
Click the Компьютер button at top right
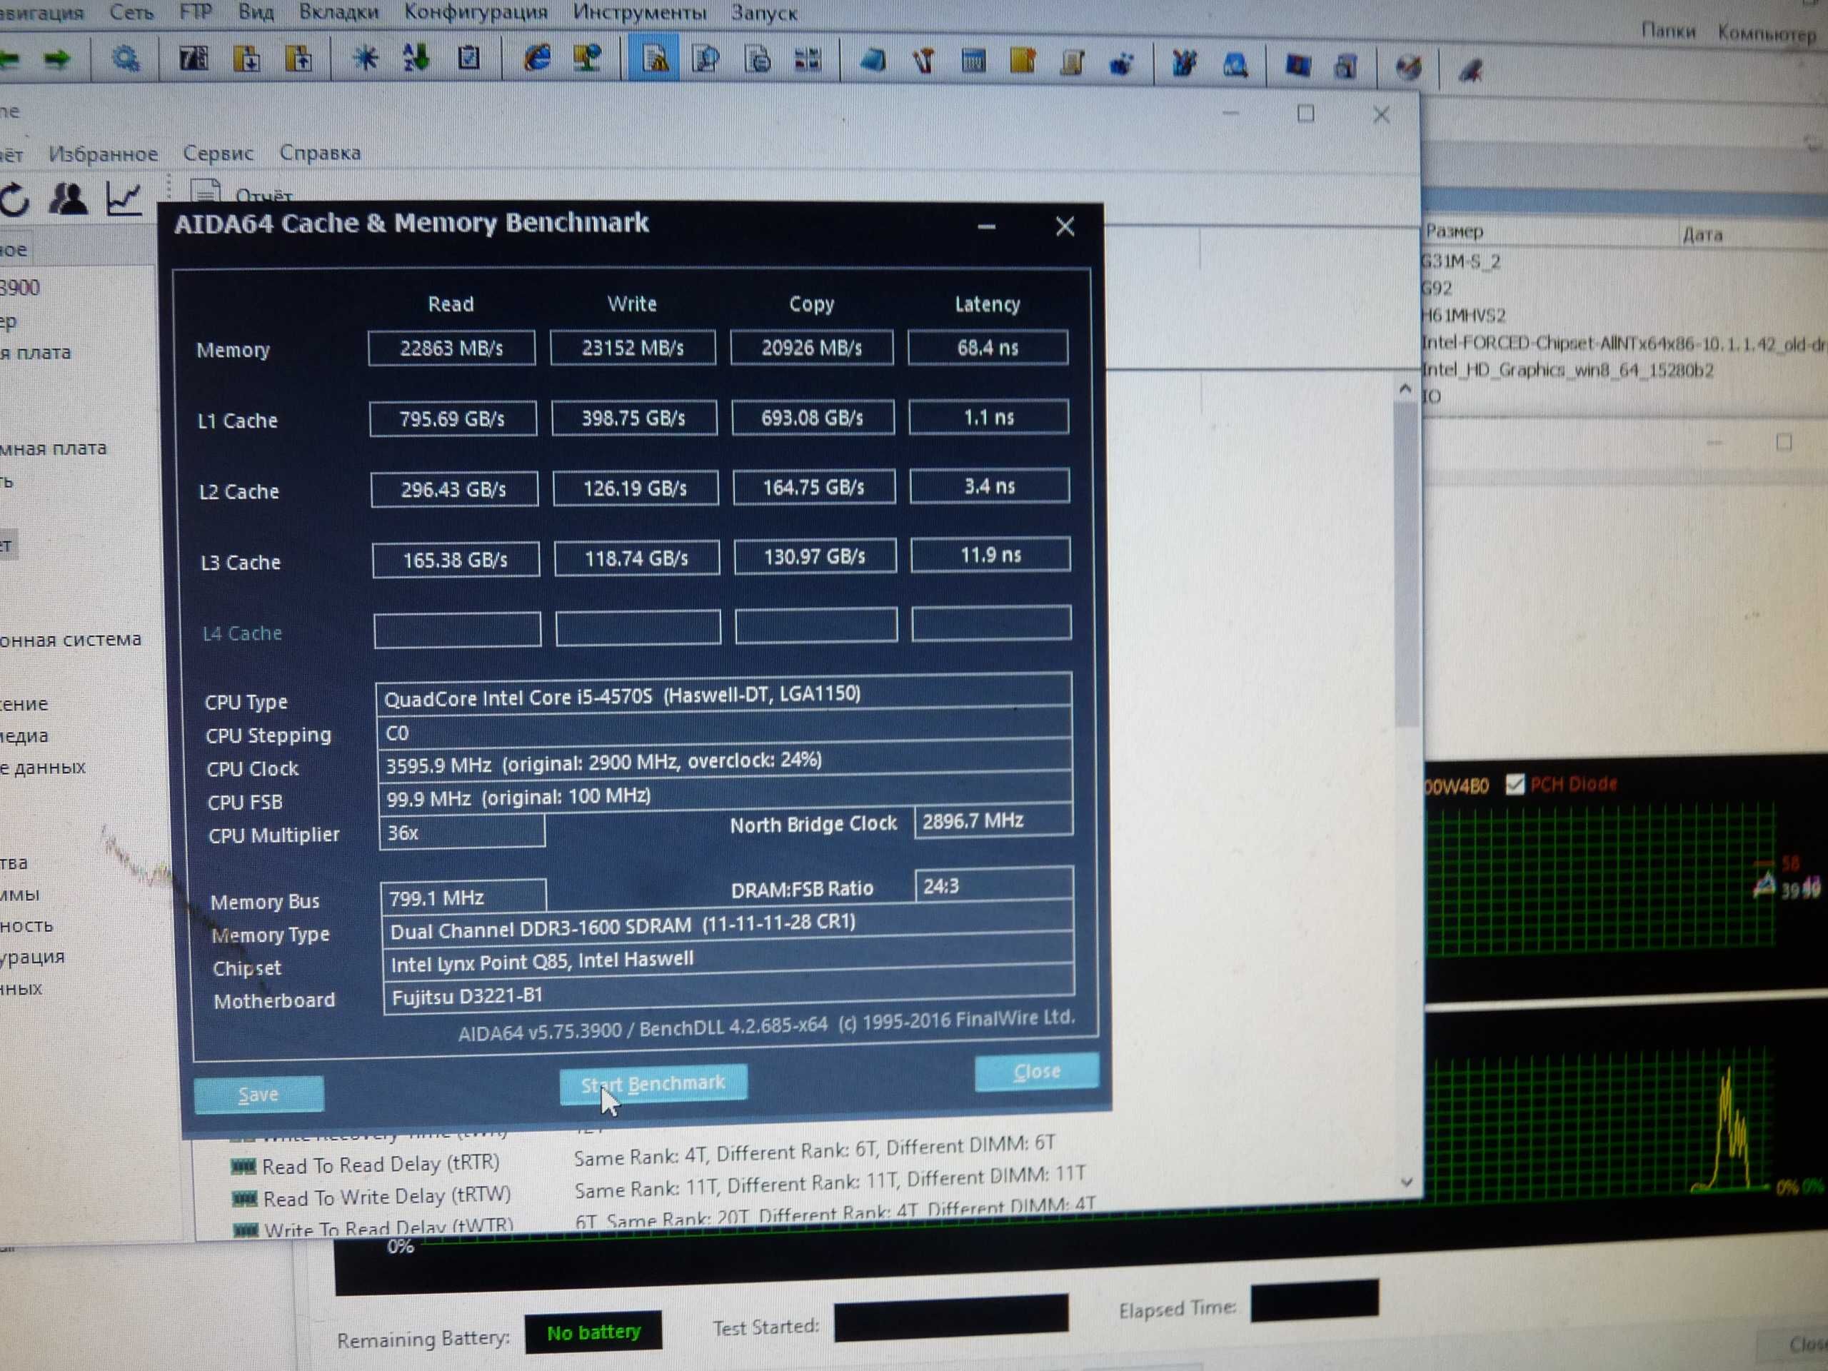[1767, 33]
